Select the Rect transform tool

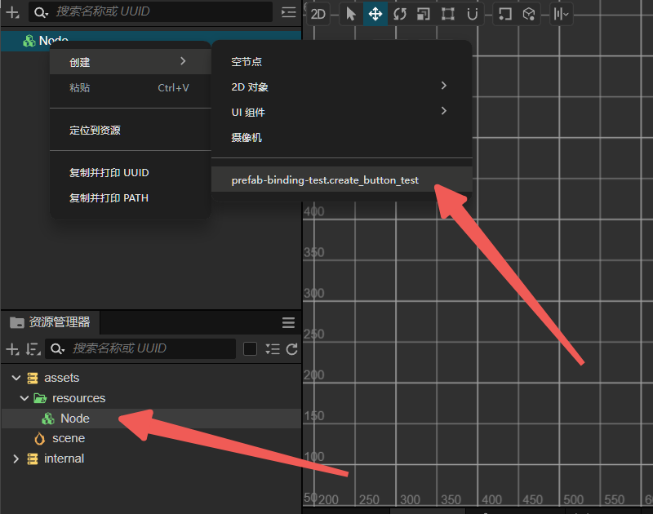point(447,14)
